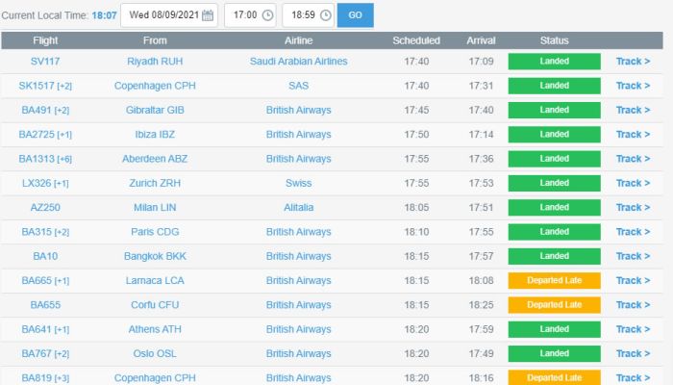673x385 pixels.
Task: Click the Departed Late status for Larnaca flight
Action: coord(554,280)
